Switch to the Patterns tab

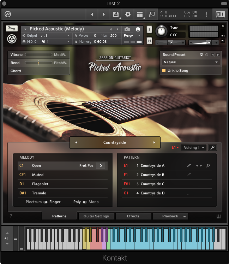click(59, 216)
